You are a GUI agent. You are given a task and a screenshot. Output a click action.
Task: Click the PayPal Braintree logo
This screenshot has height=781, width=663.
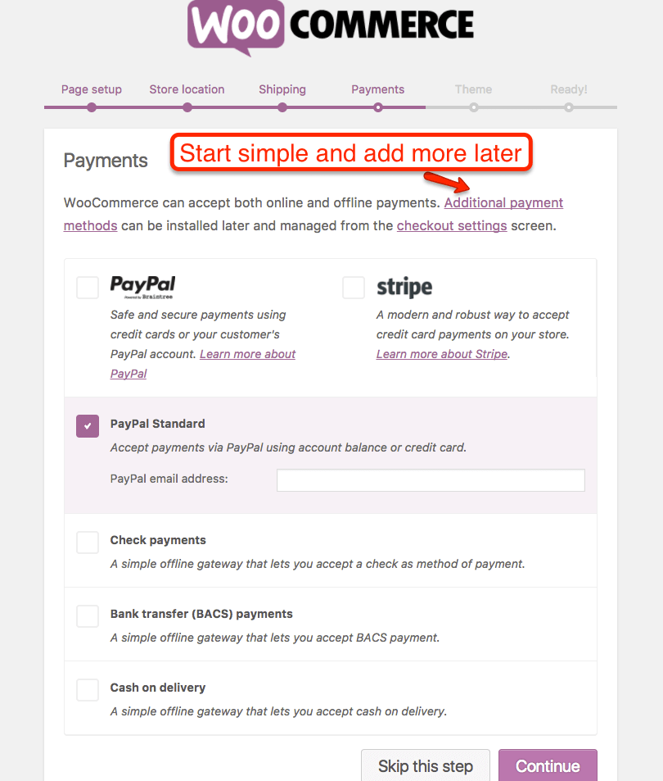[142, 288]
